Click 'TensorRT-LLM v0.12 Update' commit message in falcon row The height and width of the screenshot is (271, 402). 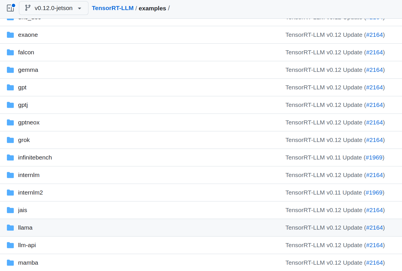(x=324, y=52)
